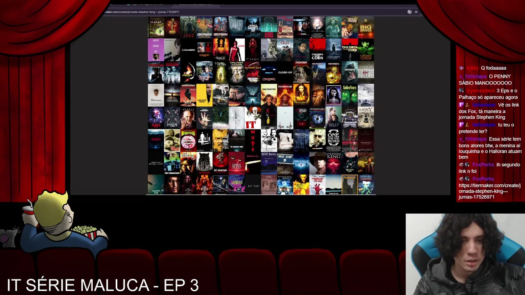Pick A Return to Salem's Lot poster

click(x=253, y=27)
